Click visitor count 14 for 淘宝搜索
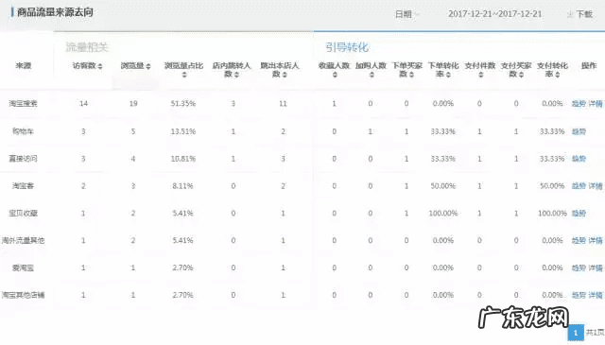This screenshot has height=345, width=605. [83, 103]
